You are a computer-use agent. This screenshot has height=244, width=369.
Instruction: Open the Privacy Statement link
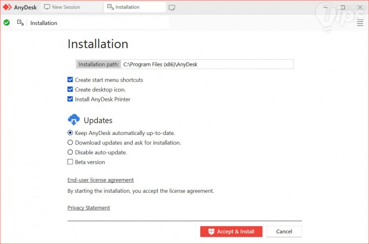point(89,208)
